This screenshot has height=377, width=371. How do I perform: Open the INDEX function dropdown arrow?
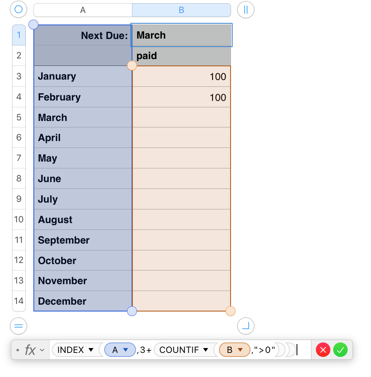pos(91,350)
